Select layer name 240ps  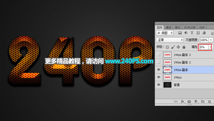178,77
